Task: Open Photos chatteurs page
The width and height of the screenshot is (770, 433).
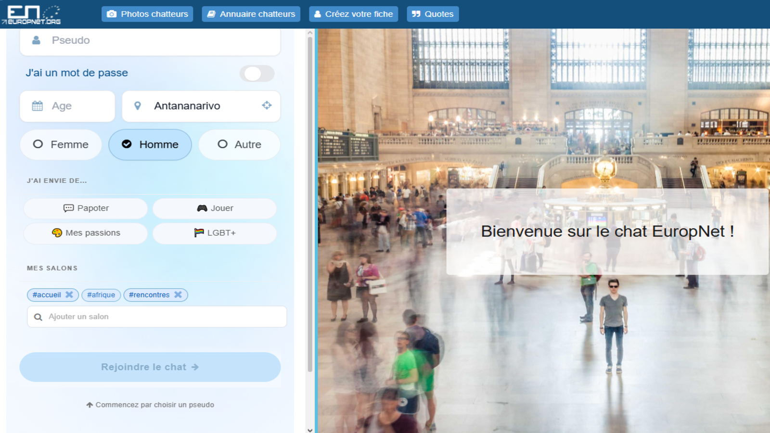Action: coord(147,14)
